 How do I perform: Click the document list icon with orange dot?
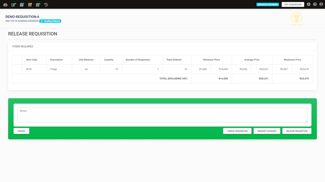30,5
